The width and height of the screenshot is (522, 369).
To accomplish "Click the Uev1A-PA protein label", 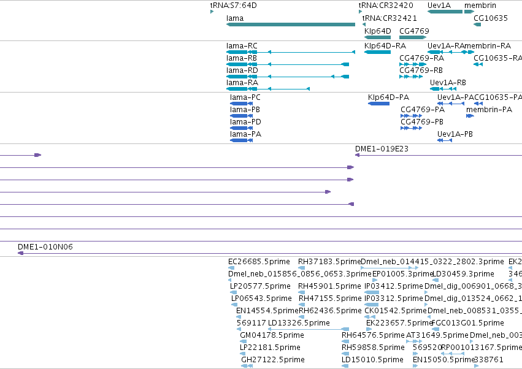I will [x=455, y=97].
